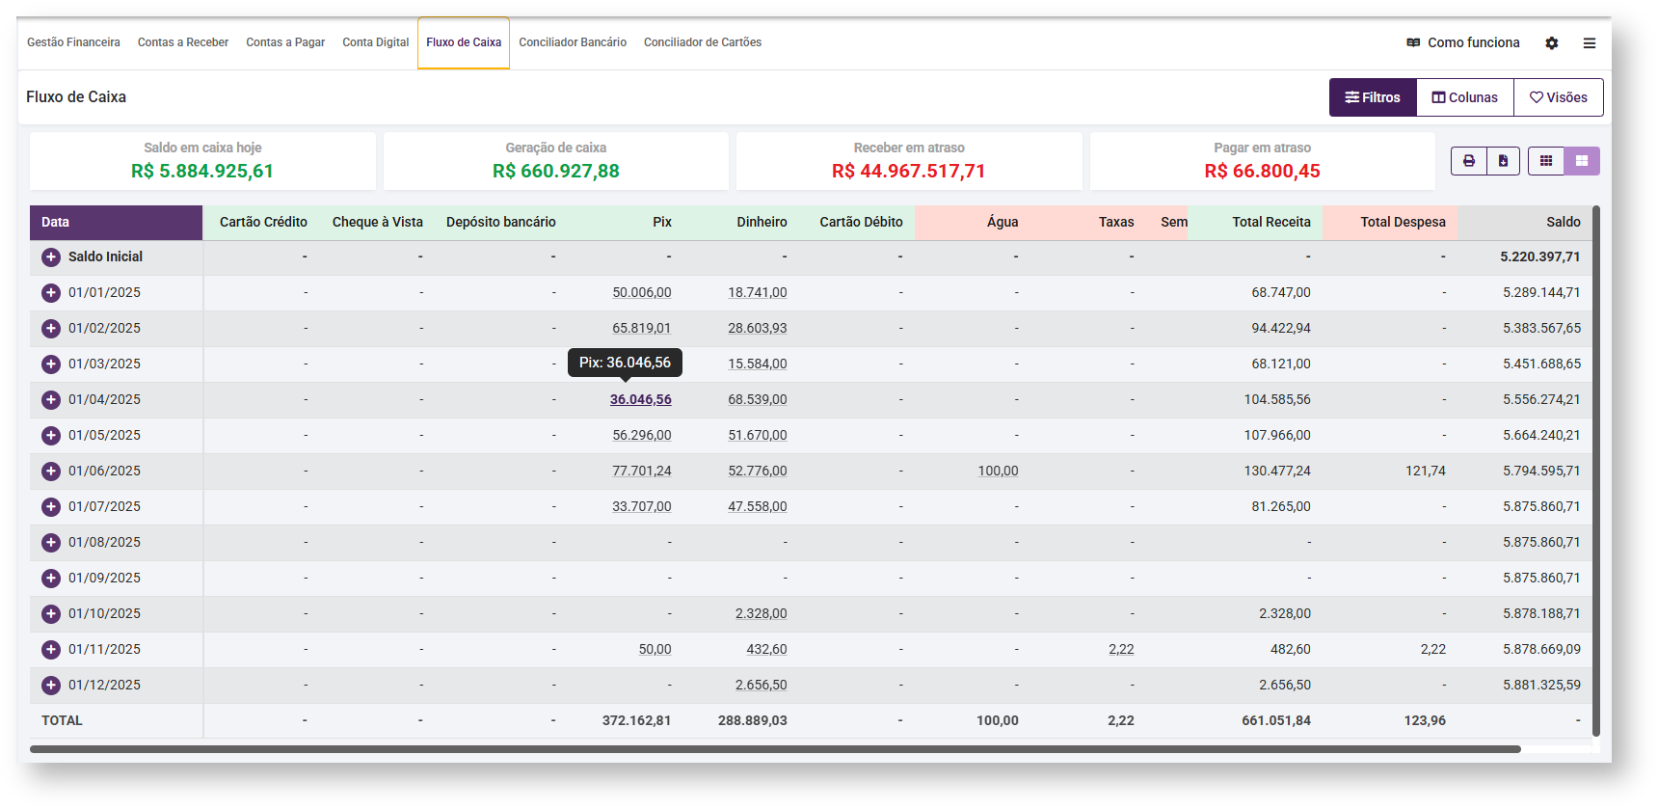Expand the 01/03/2025 row
Screen dimensions: 1658x809
[x=51, y=364]
